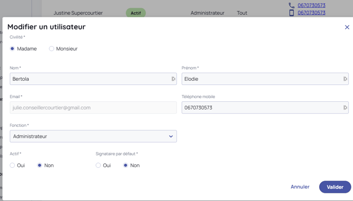Click autofill icon in Prénom field
353x201 pixels.
point(345,79)
